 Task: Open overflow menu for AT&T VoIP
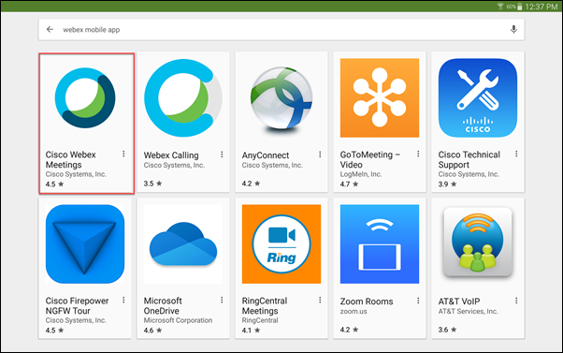click(516, 301)
